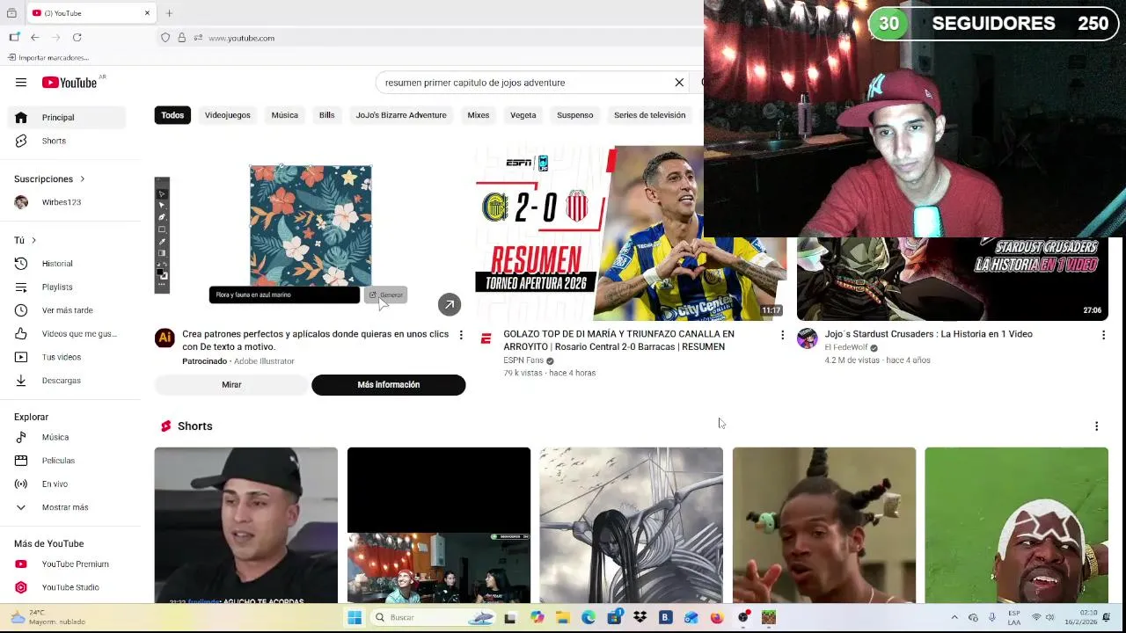Click the Más información button
1126x633 pixels.
[389, 385]
